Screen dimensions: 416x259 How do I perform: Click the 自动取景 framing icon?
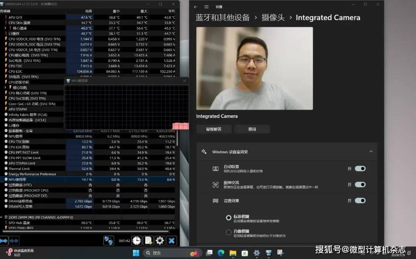pos(215,169)
